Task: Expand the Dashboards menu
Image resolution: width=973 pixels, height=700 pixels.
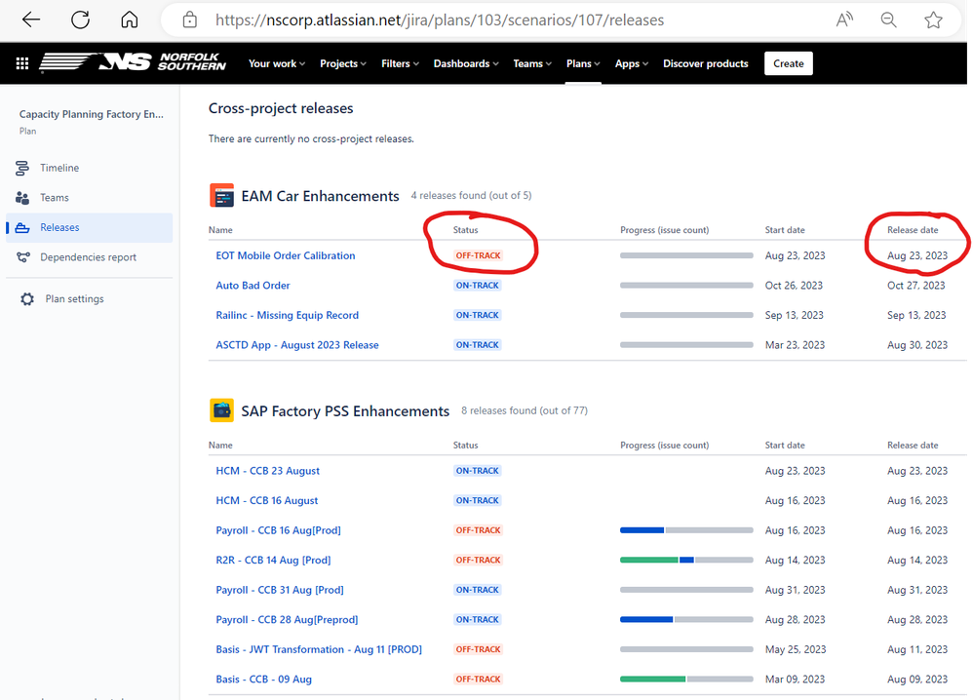Action: click(x=466, y=63)
